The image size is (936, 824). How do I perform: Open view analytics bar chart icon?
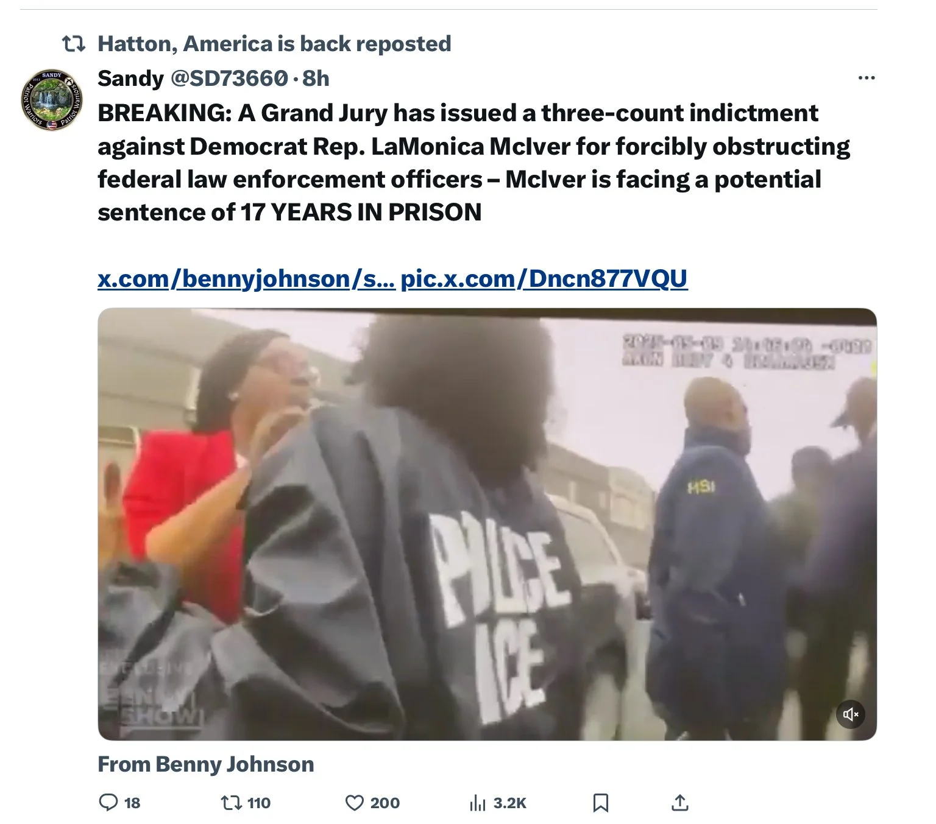click(x=478, y=803)
